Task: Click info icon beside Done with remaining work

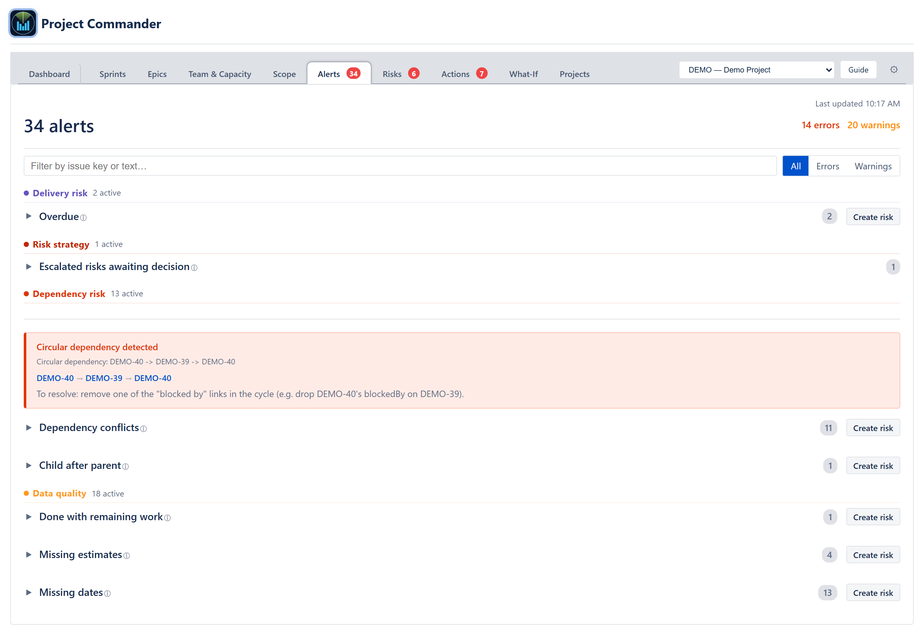Action: click(167, 518)
